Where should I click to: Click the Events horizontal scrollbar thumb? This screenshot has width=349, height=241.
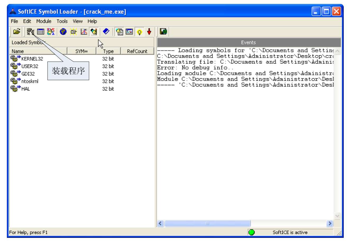[207, 223]
